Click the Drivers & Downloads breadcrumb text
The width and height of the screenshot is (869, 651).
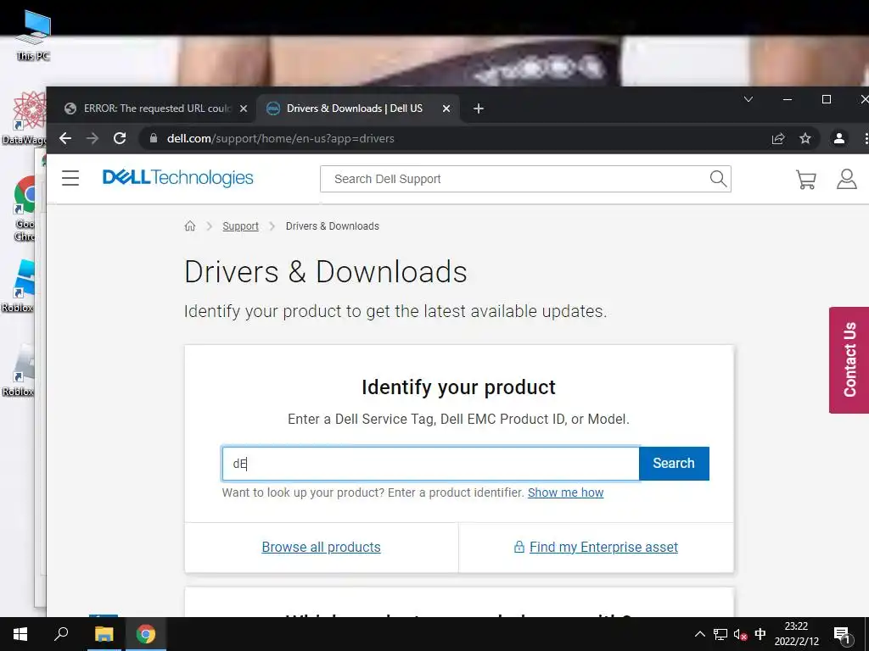tap(333, 225)
